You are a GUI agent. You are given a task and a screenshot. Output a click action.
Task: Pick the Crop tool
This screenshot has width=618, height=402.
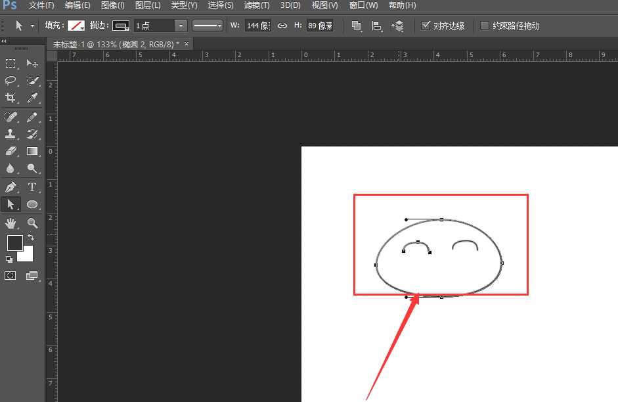tap(11, 98)
